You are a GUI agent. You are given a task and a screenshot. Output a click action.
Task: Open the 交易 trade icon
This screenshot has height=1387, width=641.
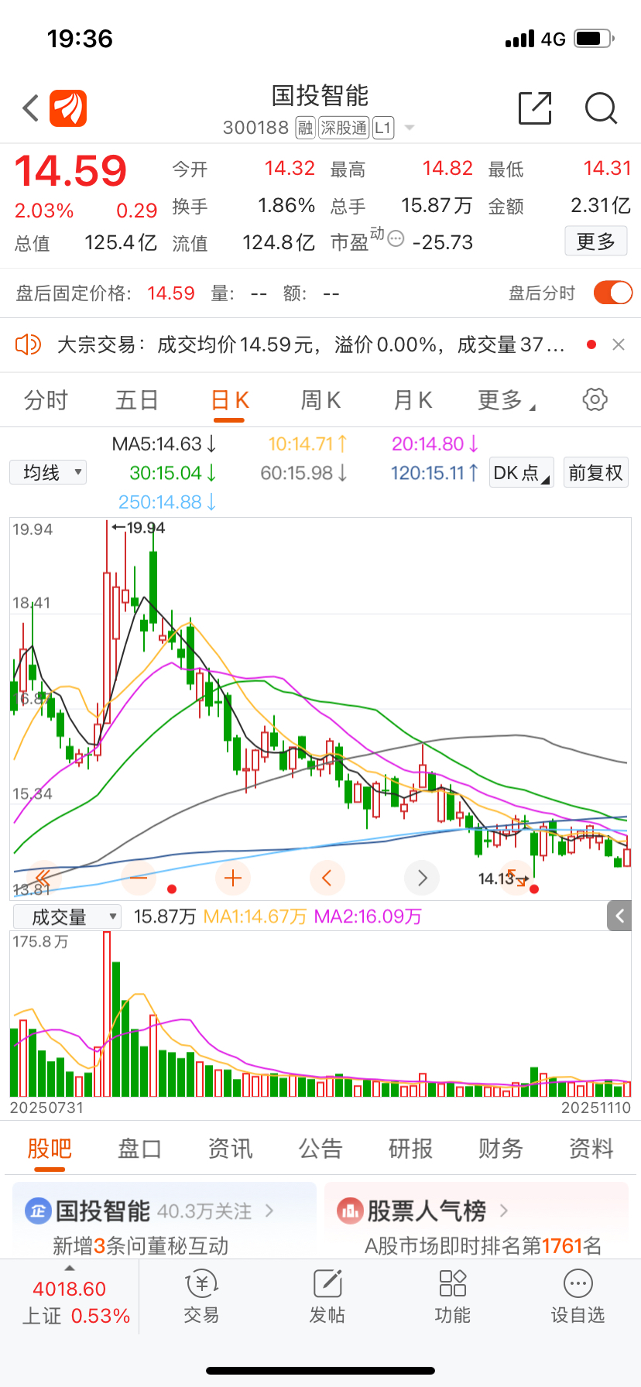point(201,1284)
